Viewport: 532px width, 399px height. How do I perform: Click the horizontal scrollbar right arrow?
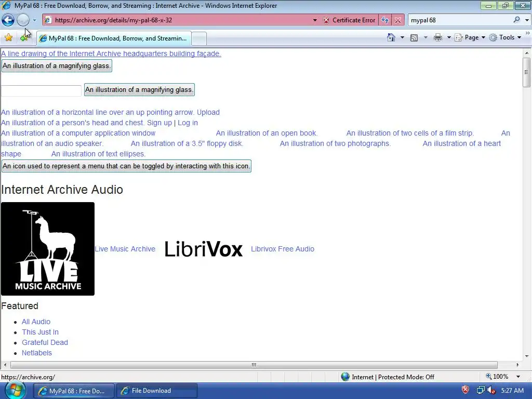(518, 365)
